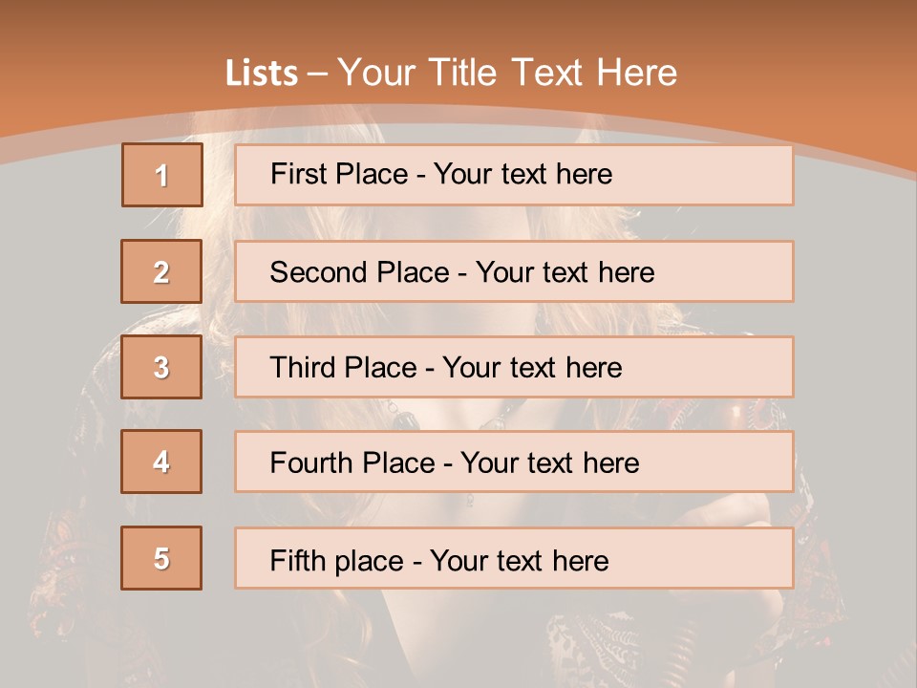Select the "Your Title Text Here" heading text
Image resolution: width=917 pixels, height=688 pixels.
[507, 73]
